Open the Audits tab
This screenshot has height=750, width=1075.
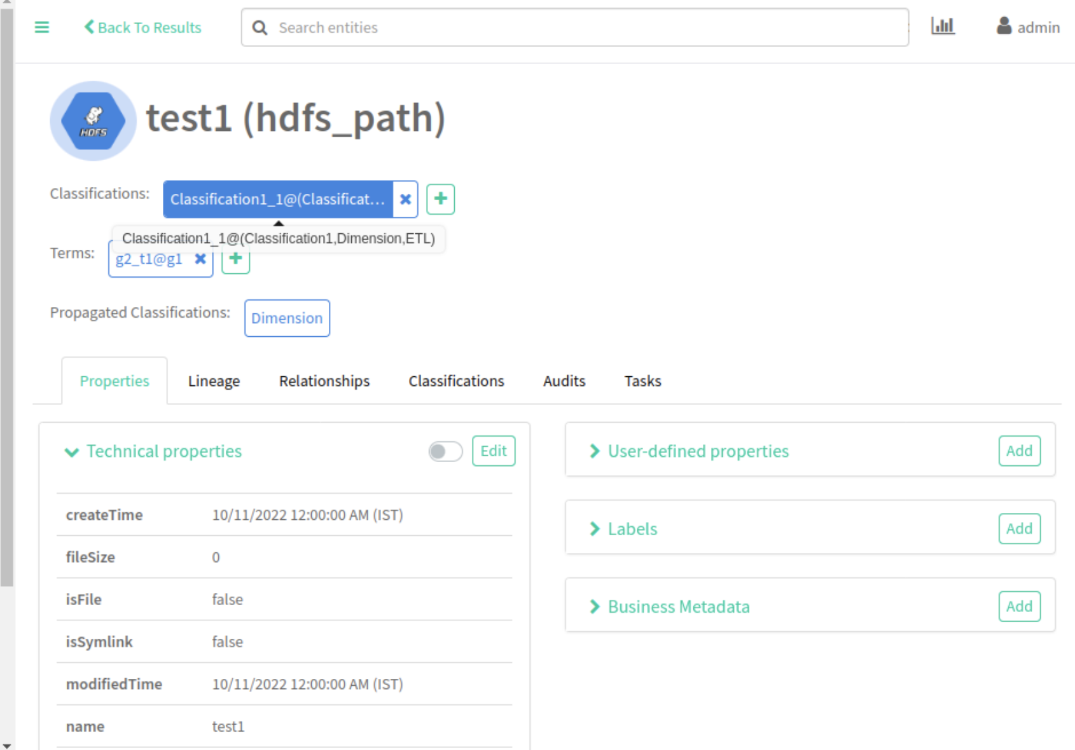pyautogui.click(x=564, y=381)
